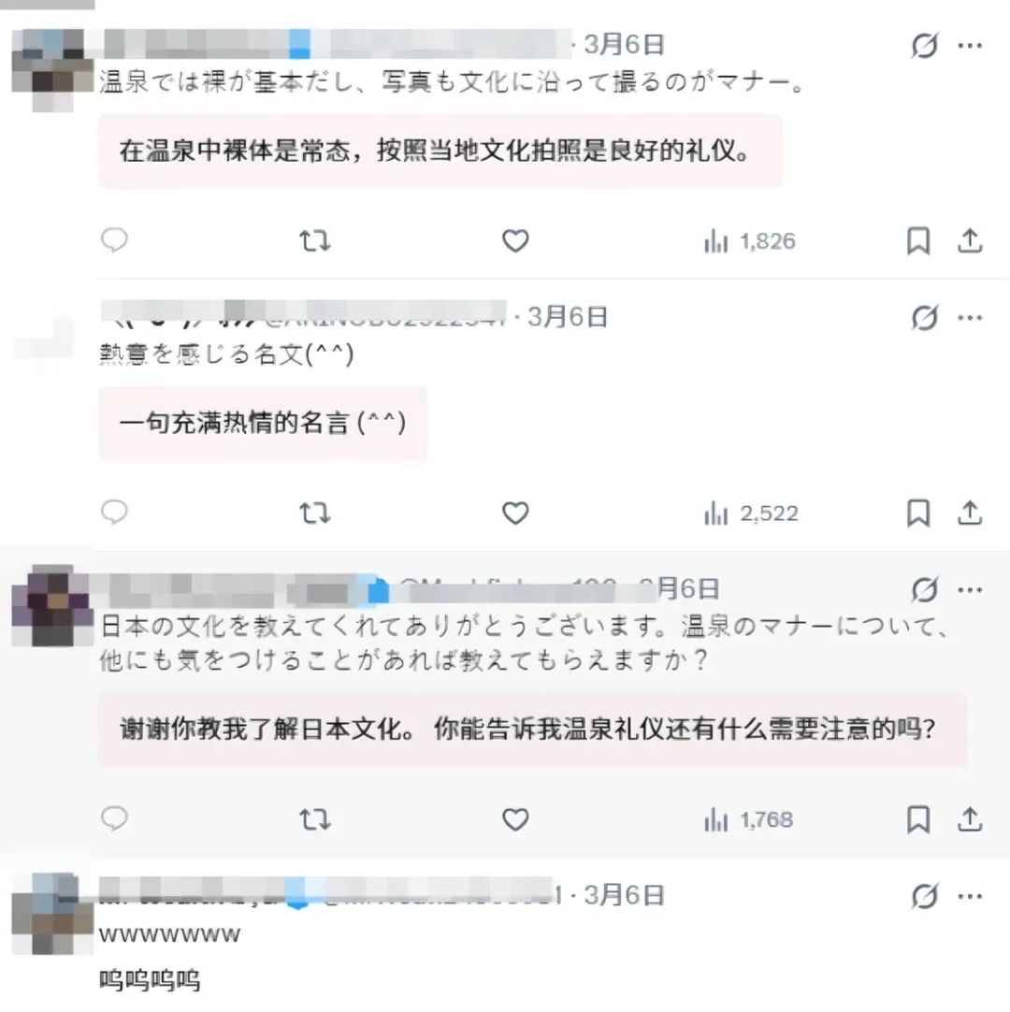
Task: View analytics for the 1,826 views count
Action: (x=749, y=241)
